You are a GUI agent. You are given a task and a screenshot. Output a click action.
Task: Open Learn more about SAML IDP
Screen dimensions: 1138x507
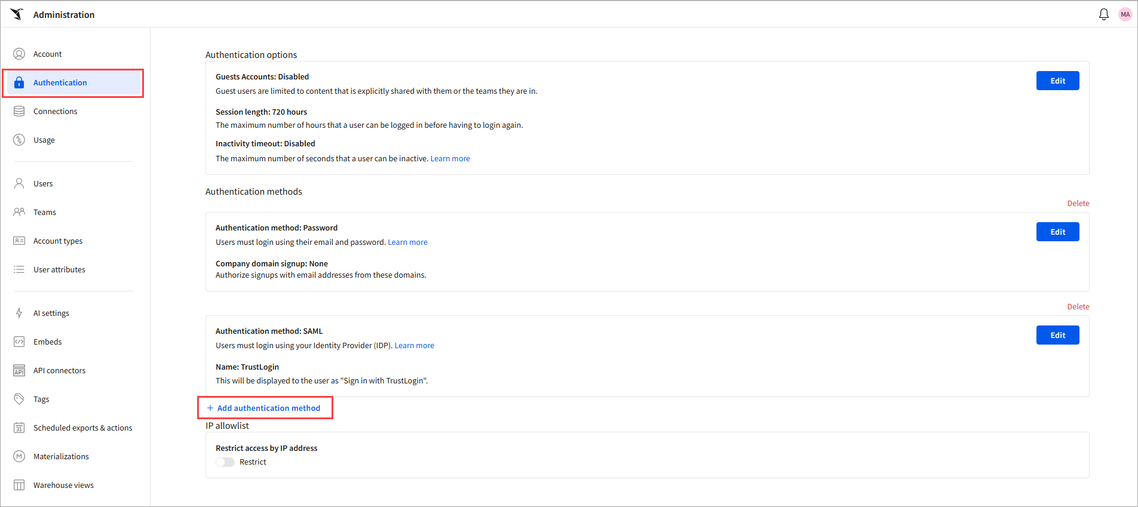tap(414, 345)
